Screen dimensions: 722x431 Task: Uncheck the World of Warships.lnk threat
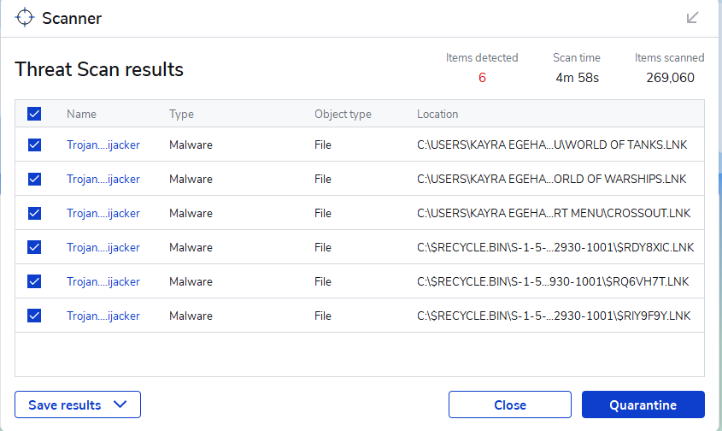34,179
